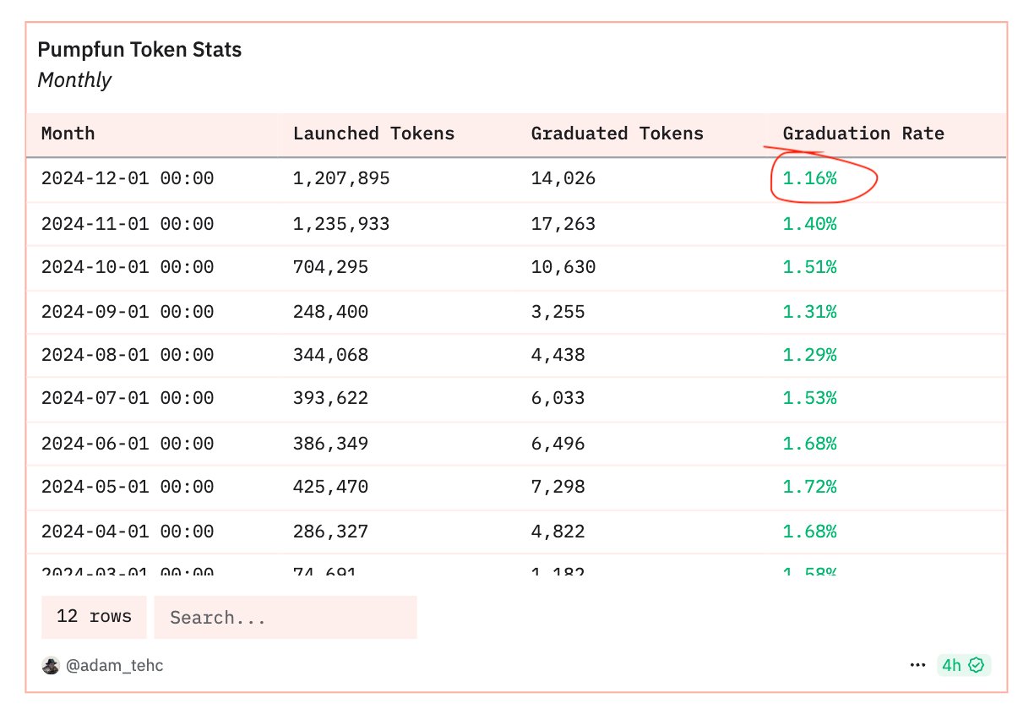
Task: Click the 386,349 launched tokens value
Action: [330, 444]
